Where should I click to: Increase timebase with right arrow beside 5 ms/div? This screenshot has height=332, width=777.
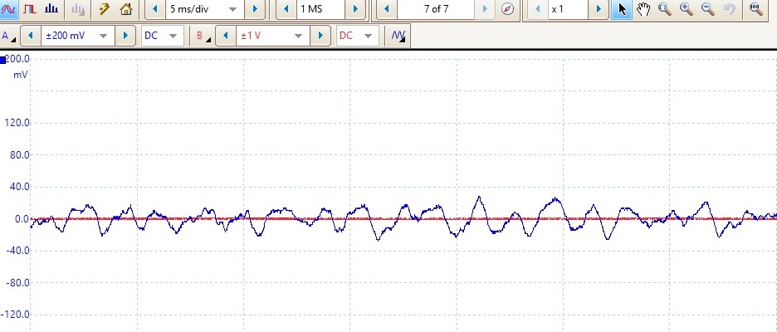[x=255, y=9]
